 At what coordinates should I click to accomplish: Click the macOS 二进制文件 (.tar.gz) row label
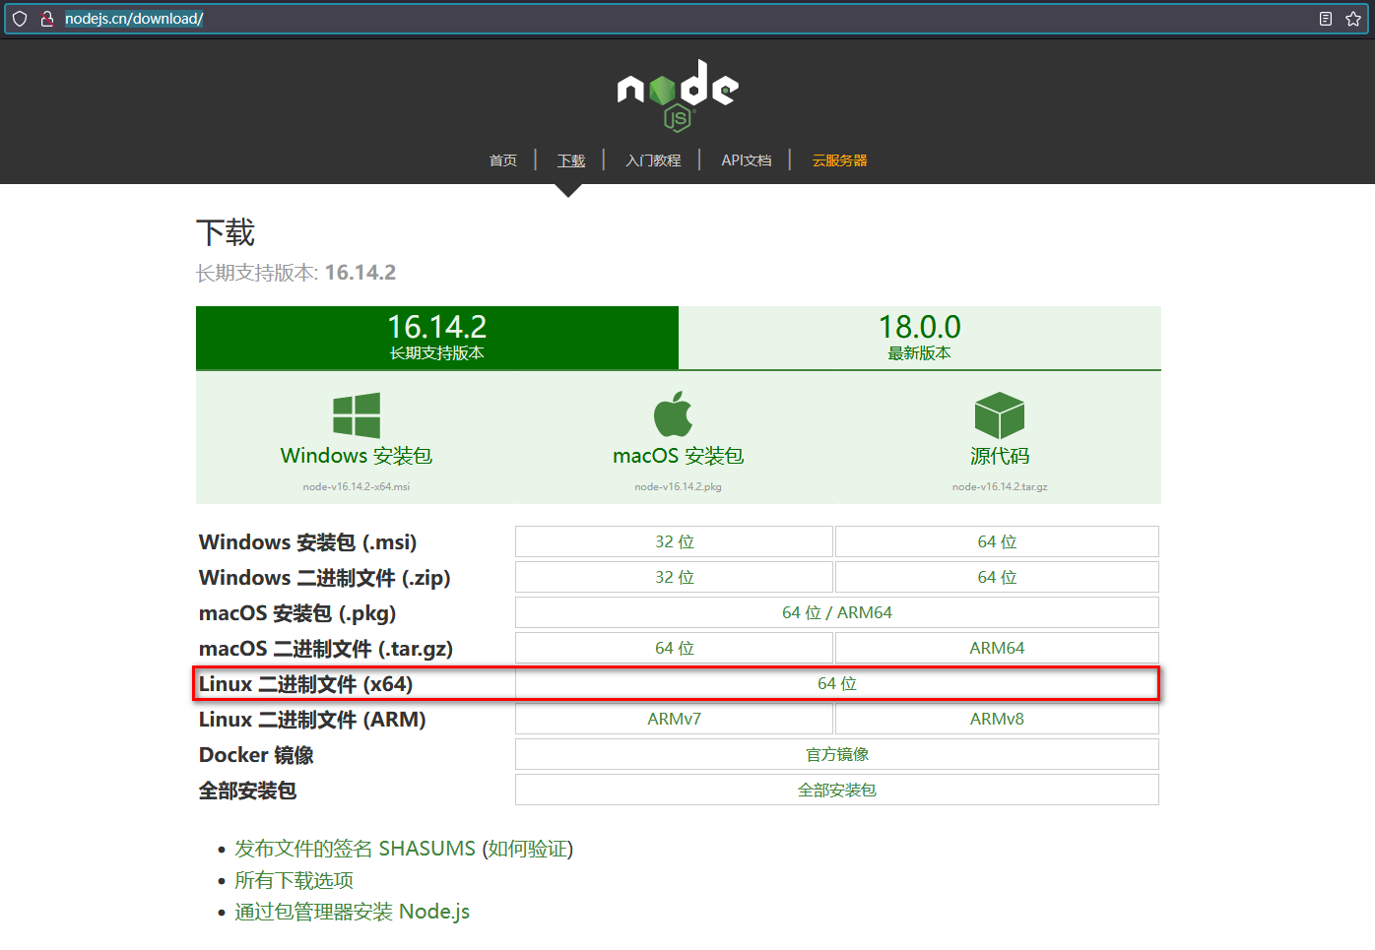tap(326, 649)
